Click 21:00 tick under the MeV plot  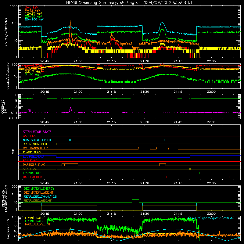78,92
